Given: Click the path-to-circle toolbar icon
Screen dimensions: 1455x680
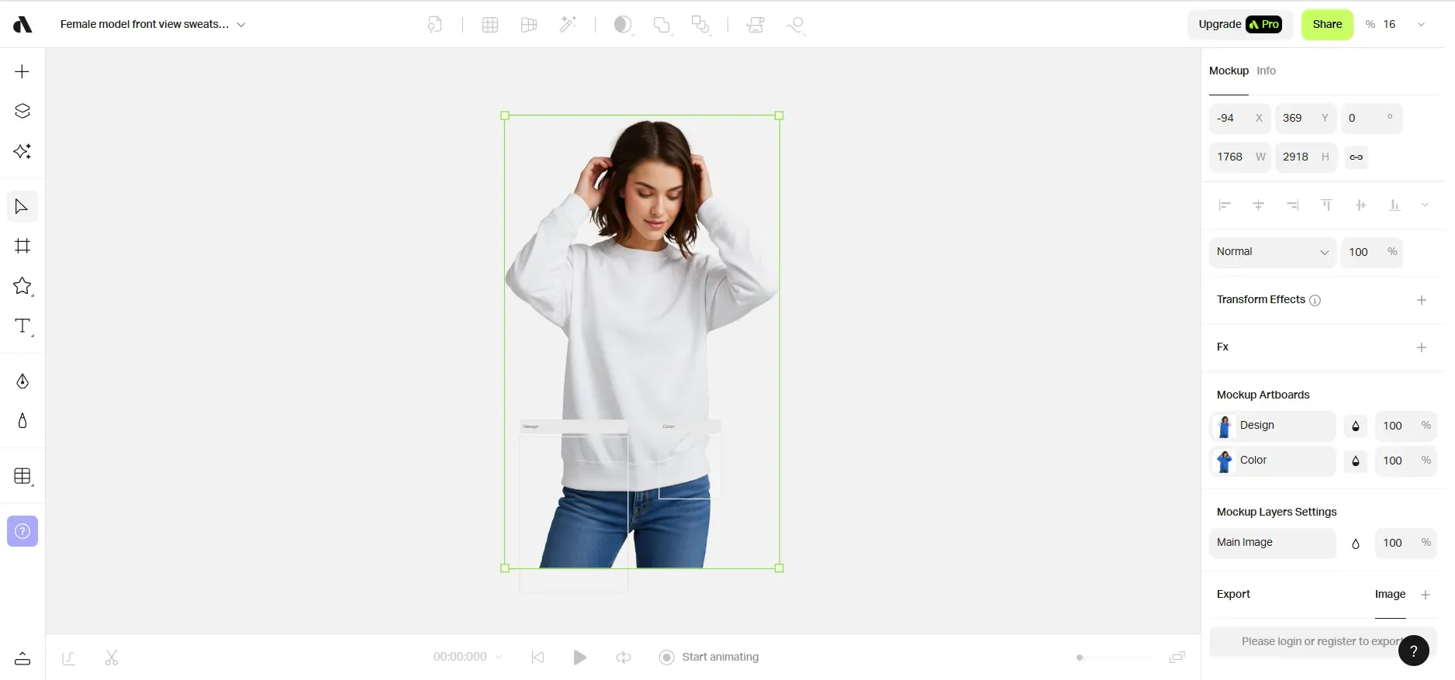Looking at the screenshot, I should click(795, 26).
